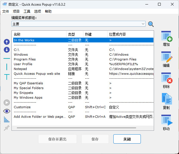Select the User Profile row
This screenshot has height=154, width=179.
click(83, 64)
